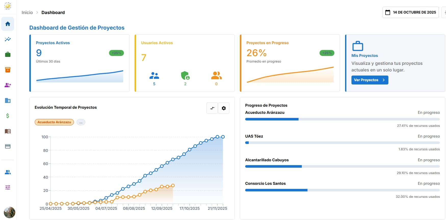Viewport: 446px width, 220px height.
Task: Click the Usuarios Activos card title
Action: pos(157,43)
